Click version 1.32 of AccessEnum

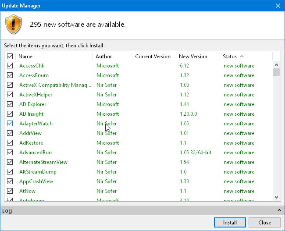pyautogui.click(x=184, y=75)
